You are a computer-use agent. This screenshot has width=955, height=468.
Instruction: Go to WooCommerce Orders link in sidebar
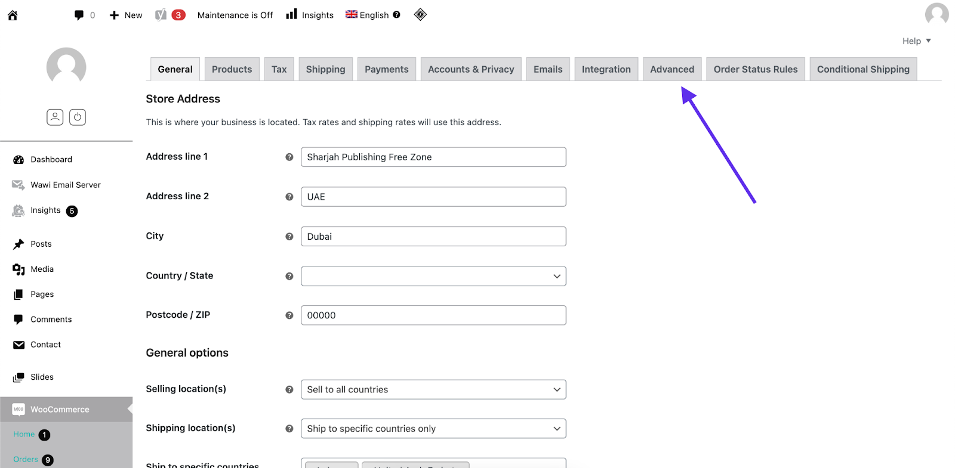tap(26, 459)
